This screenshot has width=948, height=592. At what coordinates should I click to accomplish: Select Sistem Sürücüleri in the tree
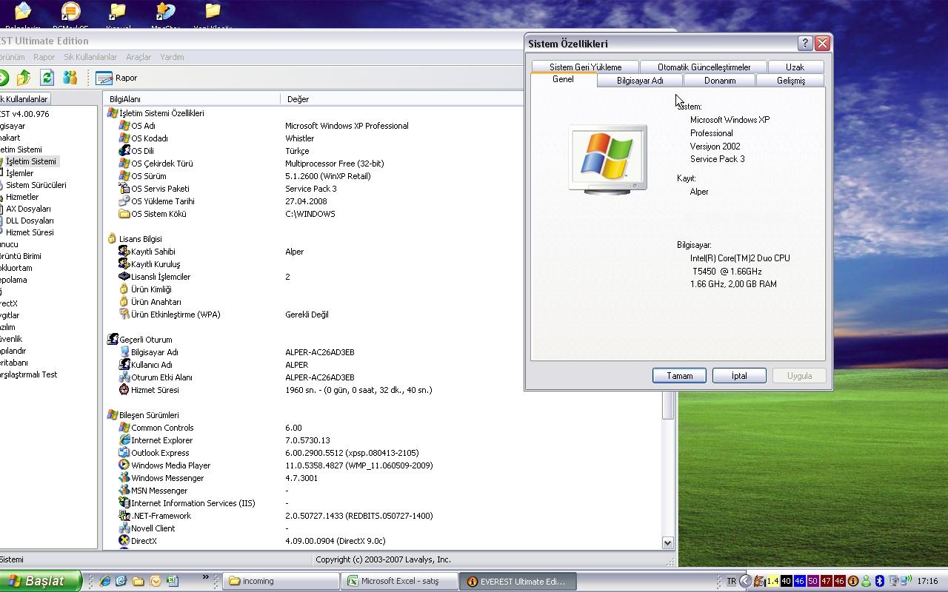(x=36, y=185)
